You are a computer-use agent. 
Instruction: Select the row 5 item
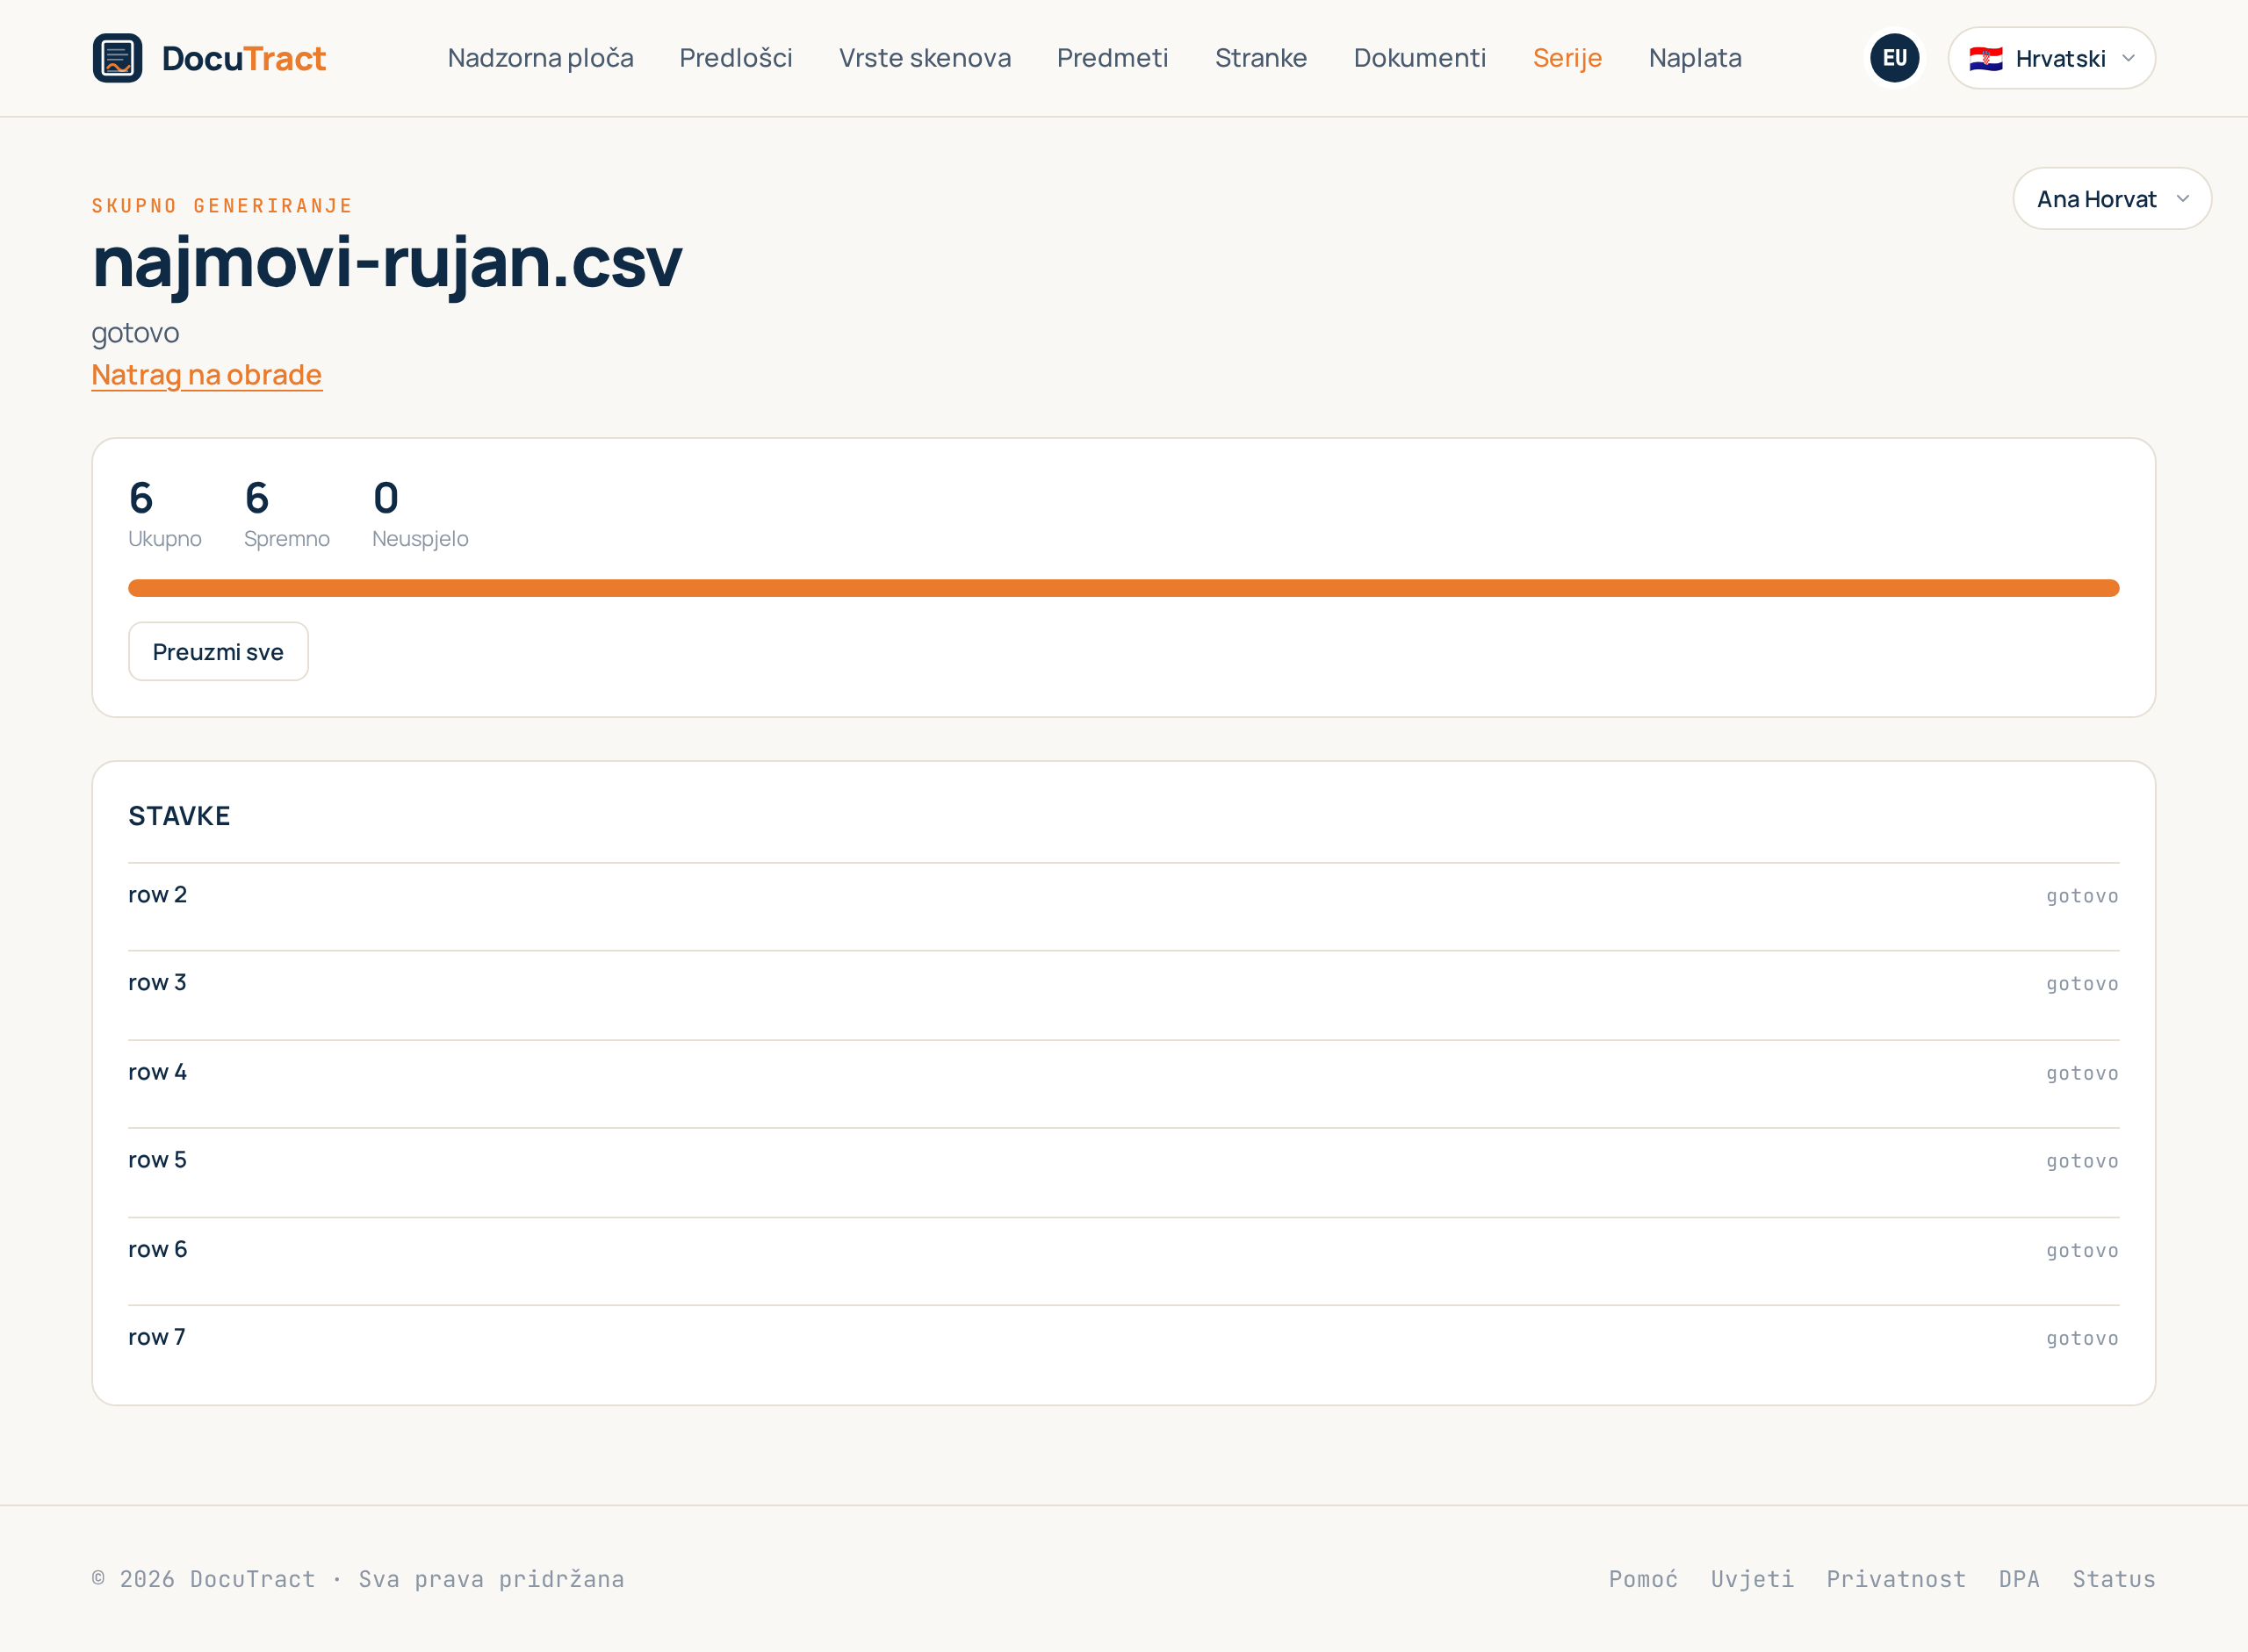1123,1172
